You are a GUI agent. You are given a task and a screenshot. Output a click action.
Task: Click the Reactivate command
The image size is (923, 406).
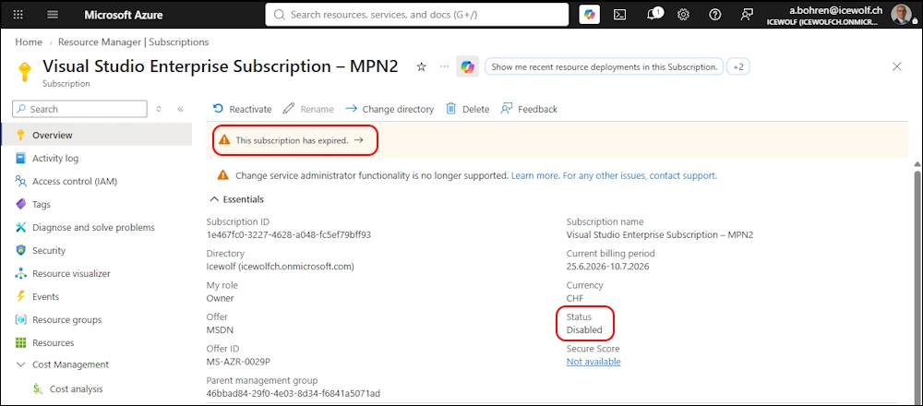242,109
